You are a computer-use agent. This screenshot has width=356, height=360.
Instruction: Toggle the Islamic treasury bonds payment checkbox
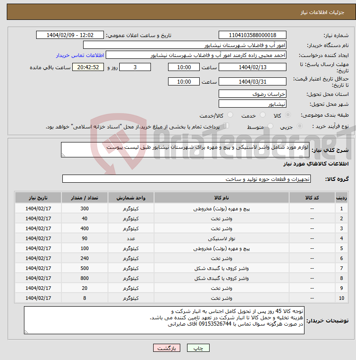pos(226,126)
